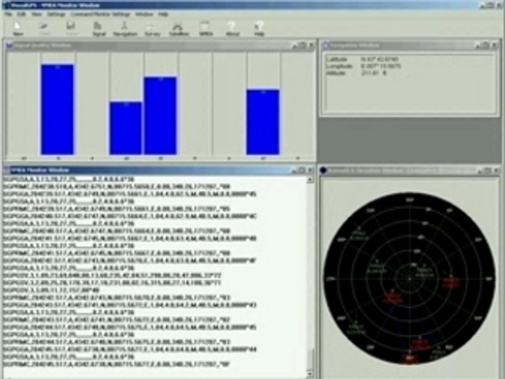
Task: Click the About toolbar icon
Action: [232, 28]
